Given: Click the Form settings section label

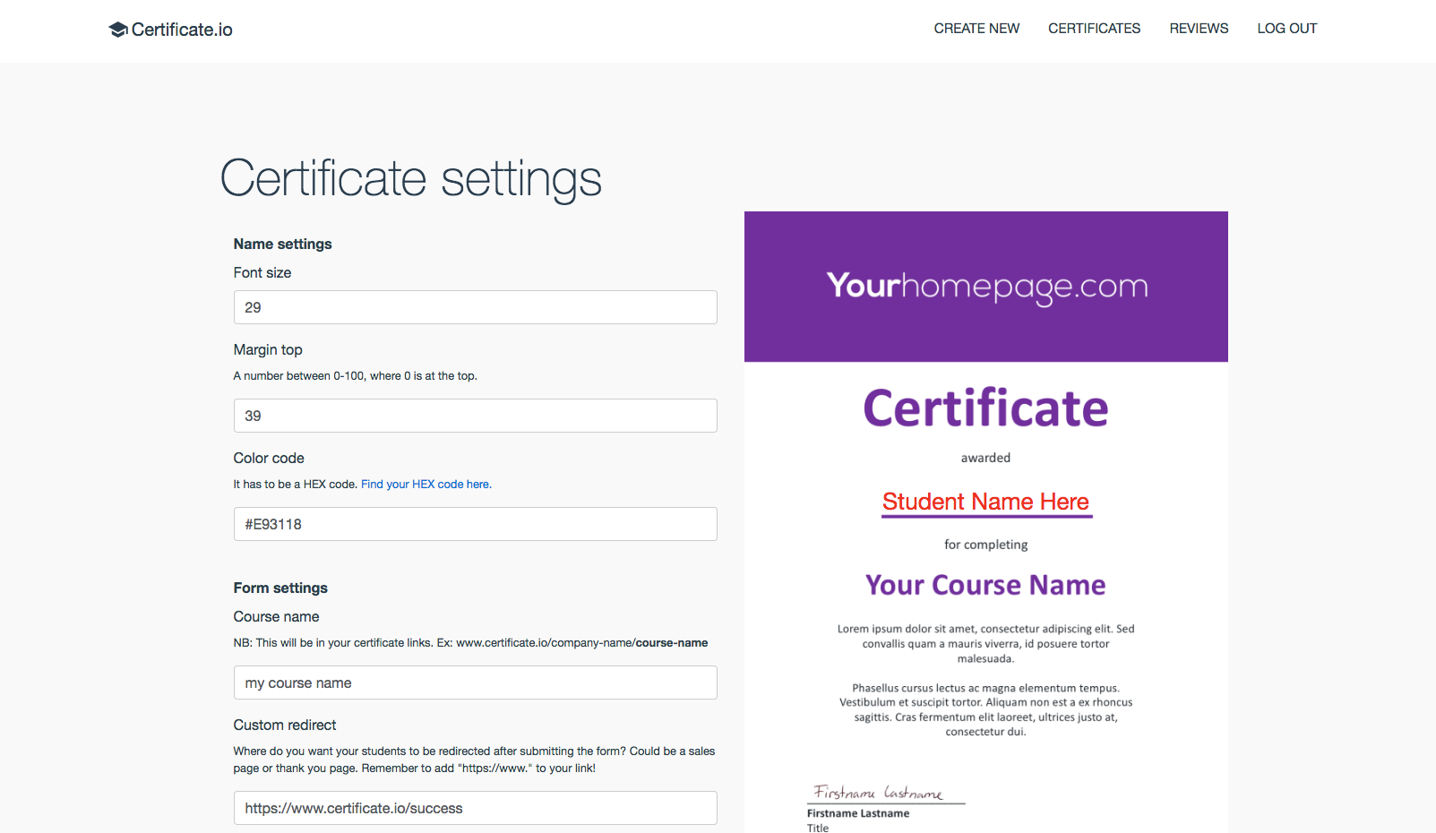Looking at the screenshot, I should (280, 588).
